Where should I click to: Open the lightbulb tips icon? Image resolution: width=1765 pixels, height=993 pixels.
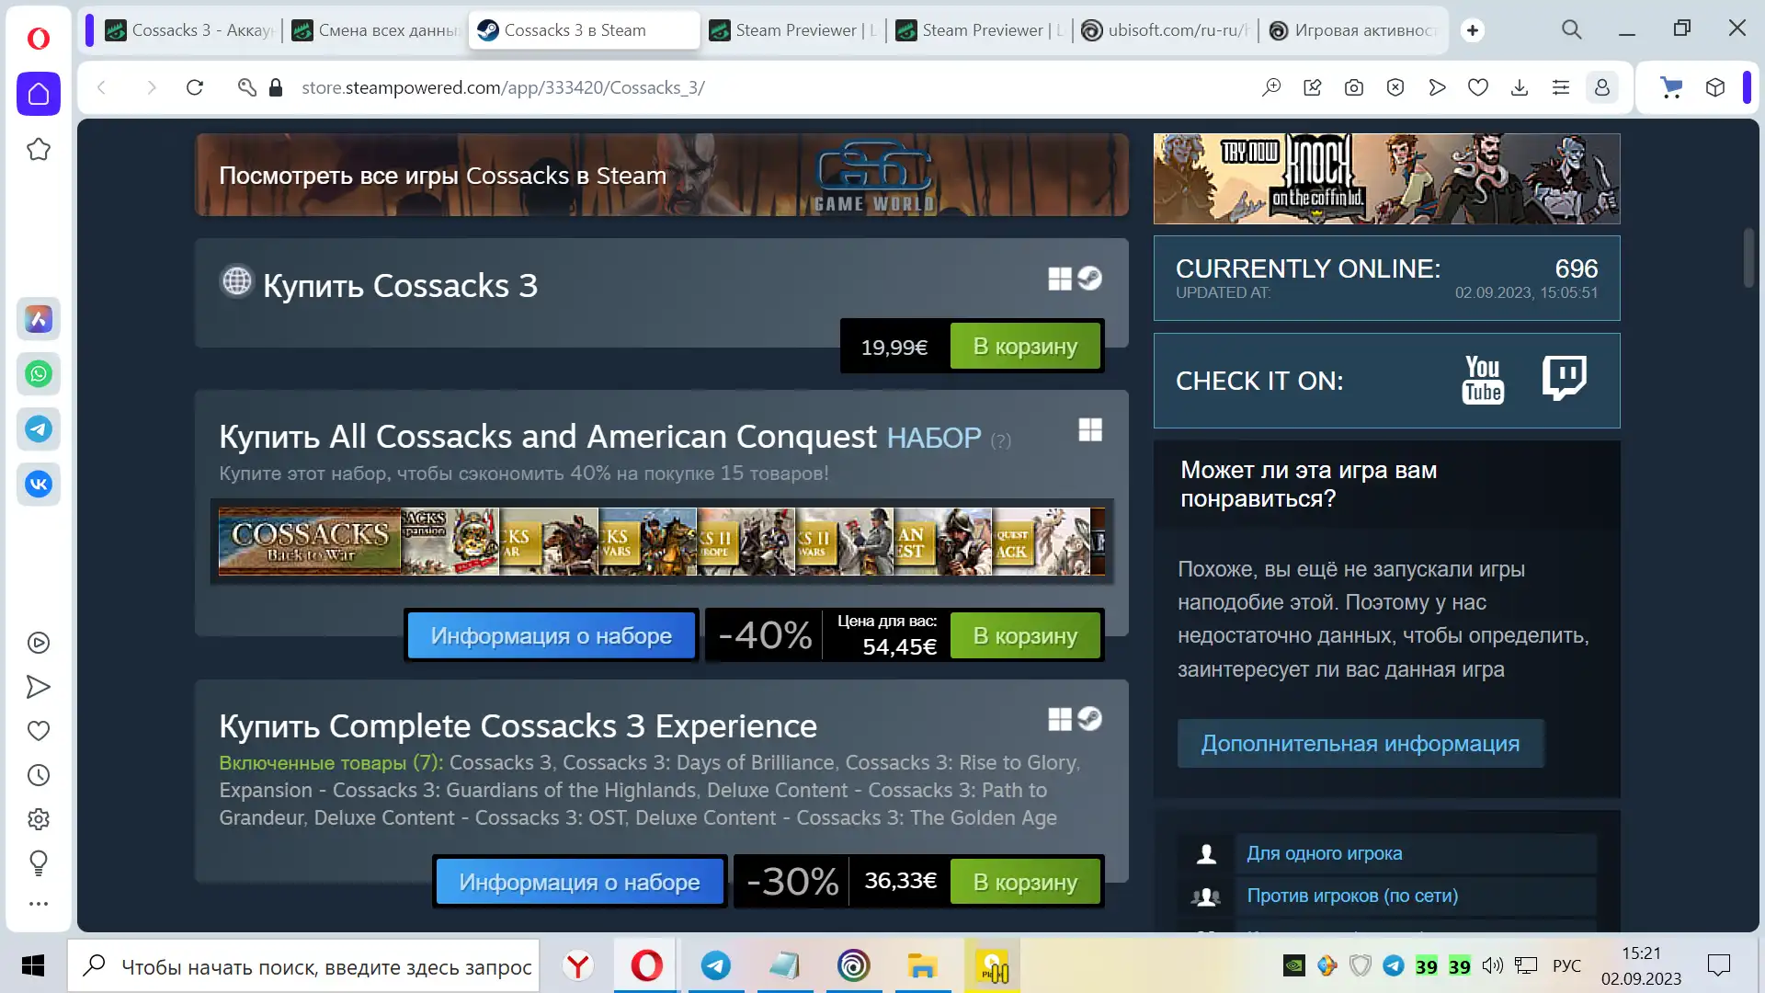point(39,862)
